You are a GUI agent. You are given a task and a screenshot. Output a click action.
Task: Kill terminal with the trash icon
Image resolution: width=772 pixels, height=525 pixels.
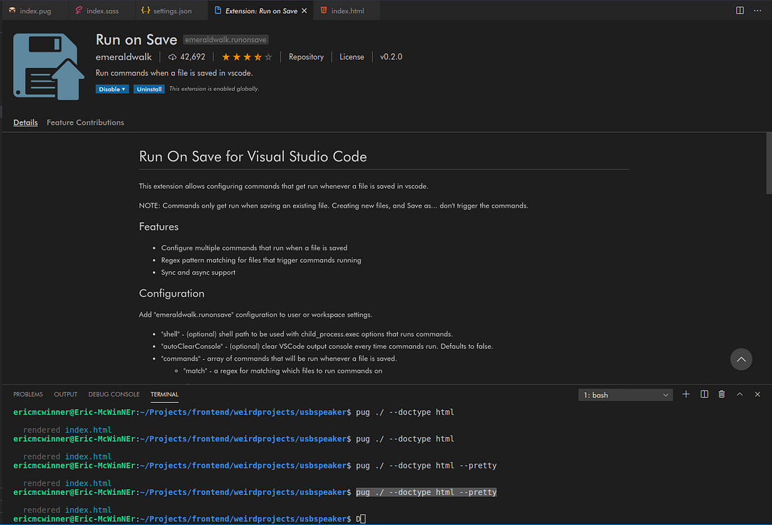tap(722, 394)
